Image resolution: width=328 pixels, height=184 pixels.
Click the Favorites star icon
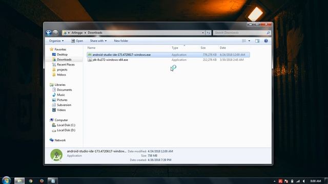51,50
